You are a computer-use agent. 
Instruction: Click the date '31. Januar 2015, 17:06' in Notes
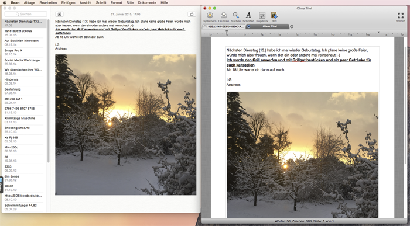(x=125, y=15)
